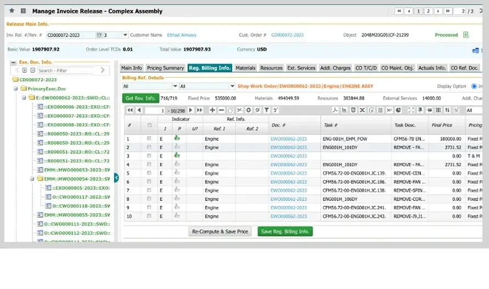Open the revision number dropdown showing 3

click(125, 35)
